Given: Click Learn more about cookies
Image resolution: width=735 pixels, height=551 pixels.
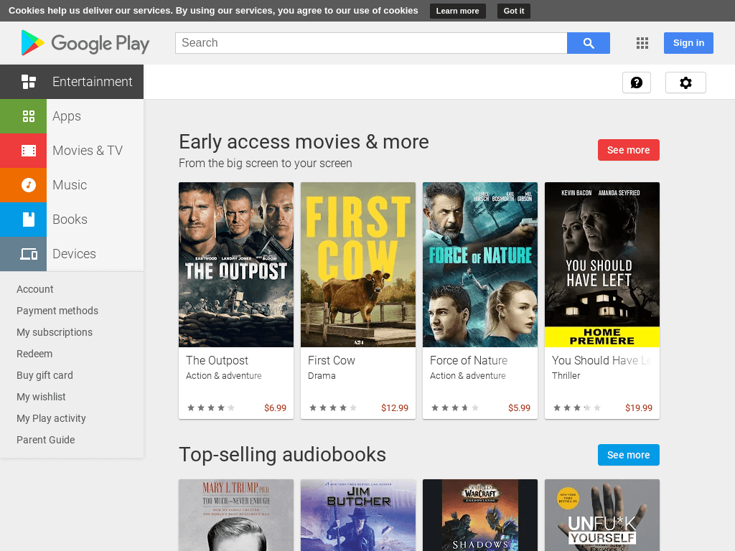Looking at the screenshot, I should point(457,11).
